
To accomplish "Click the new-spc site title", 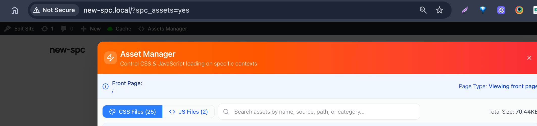I will coord(67,50).
